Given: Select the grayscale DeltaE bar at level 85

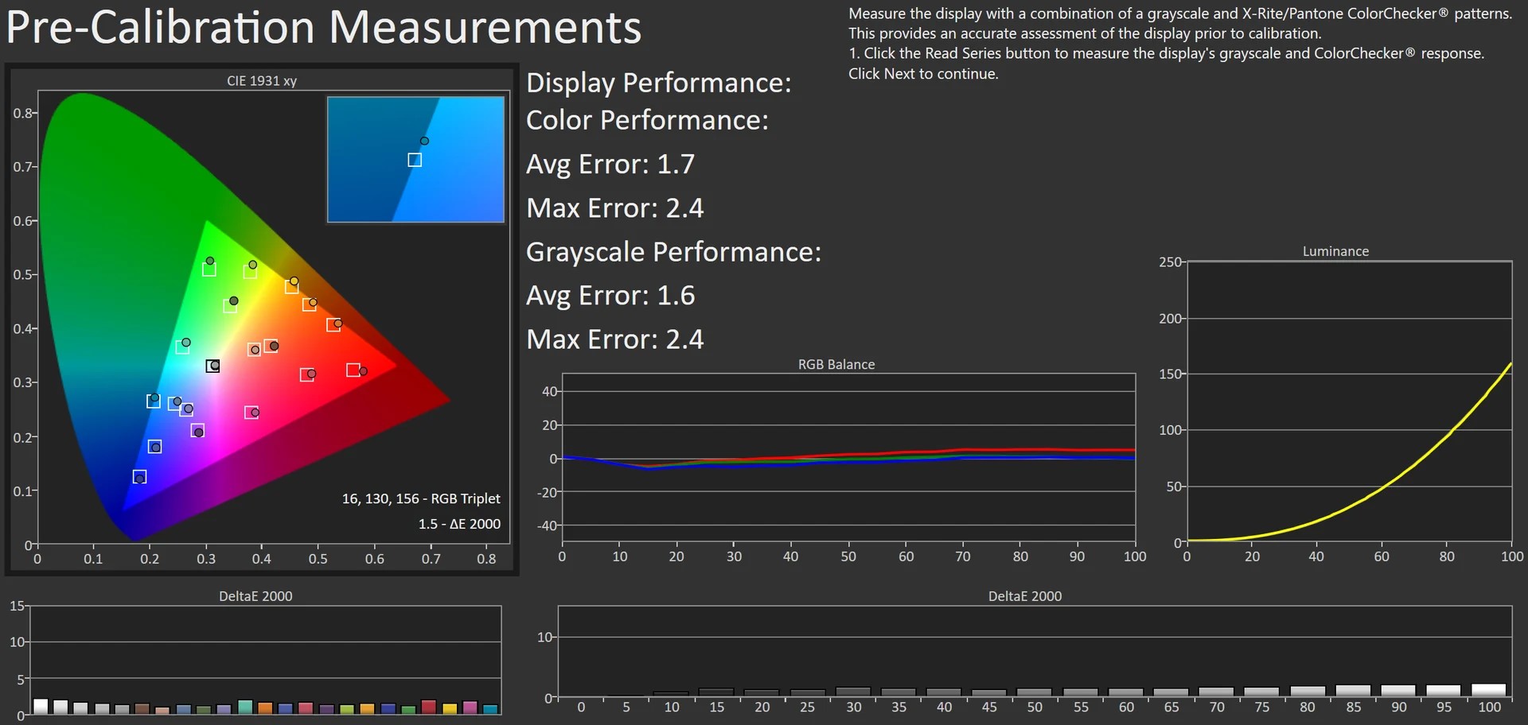Looking at the screenshot, I should 1353,692.
